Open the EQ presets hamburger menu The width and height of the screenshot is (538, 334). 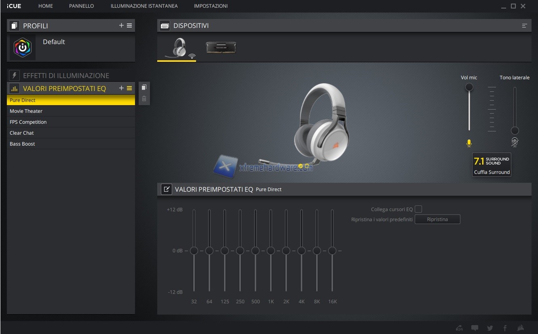coord(129,88)
